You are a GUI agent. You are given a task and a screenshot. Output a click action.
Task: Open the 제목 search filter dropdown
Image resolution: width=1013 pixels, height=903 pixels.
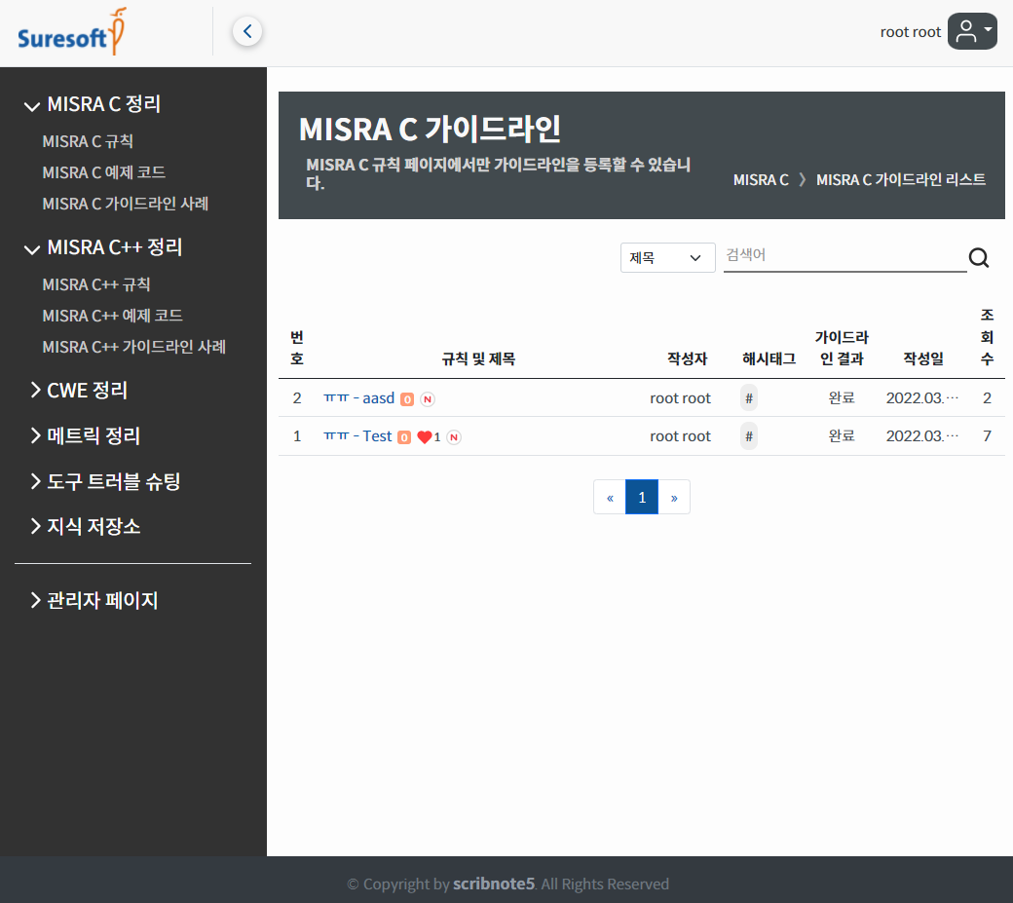coord(667,258)
